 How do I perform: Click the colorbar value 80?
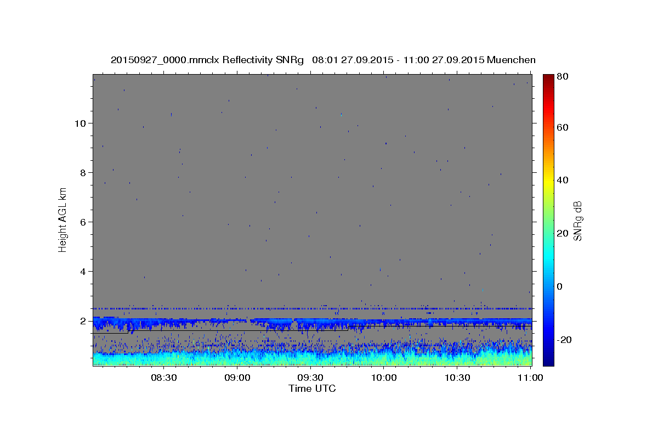click(563, 77)
